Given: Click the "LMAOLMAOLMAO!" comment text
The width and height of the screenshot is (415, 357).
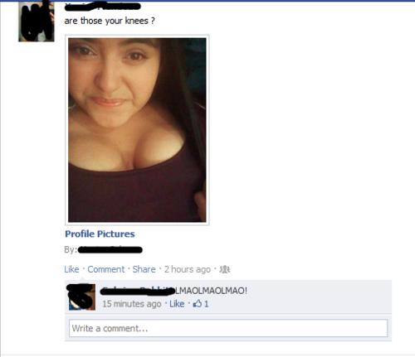Looking at the screenshot, I should pos(211,291).
